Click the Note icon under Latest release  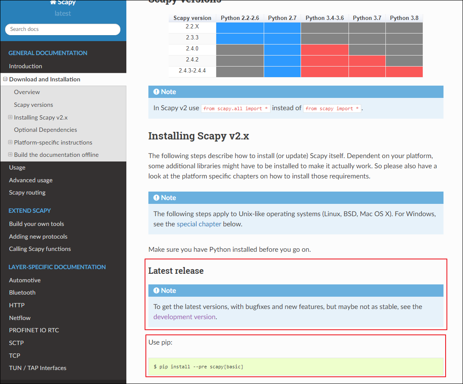pos(156,291)
